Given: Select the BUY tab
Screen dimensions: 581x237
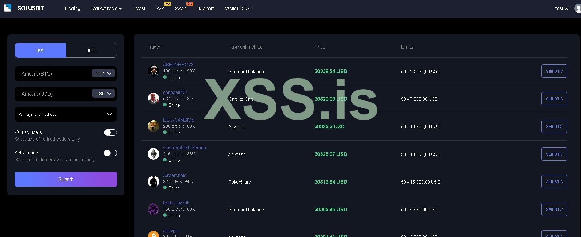Looking at the screenshot, I should tap(40, 50).
